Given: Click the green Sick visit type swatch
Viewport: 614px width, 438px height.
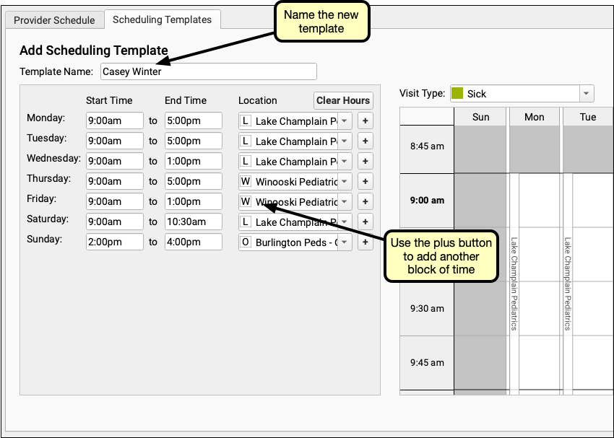Looking at the screenshot, I should click(457, 94).
